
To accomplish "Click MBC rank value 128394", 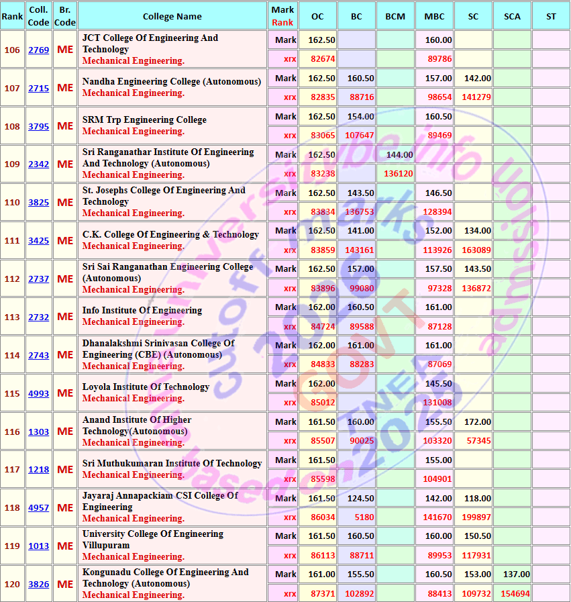I will tap(437, 212).
